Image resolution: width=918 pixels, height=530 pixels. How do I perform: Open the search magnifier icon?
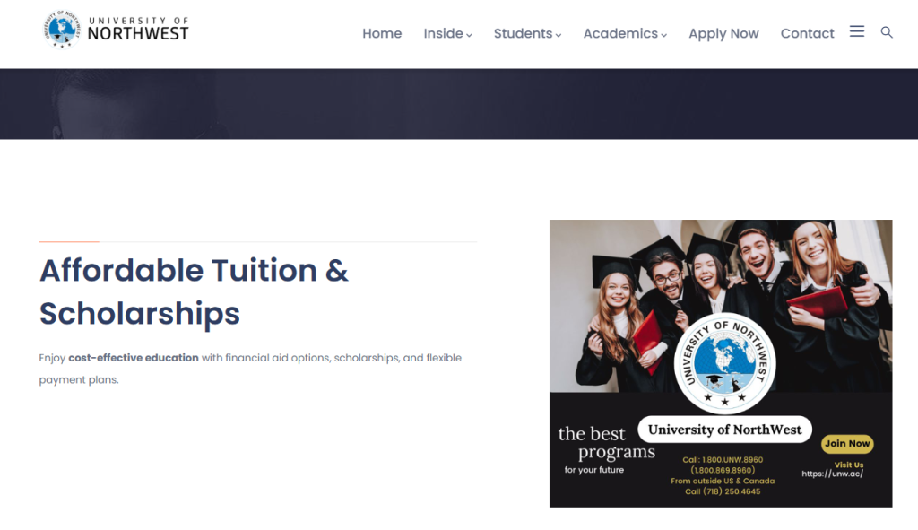pos(887,32)
